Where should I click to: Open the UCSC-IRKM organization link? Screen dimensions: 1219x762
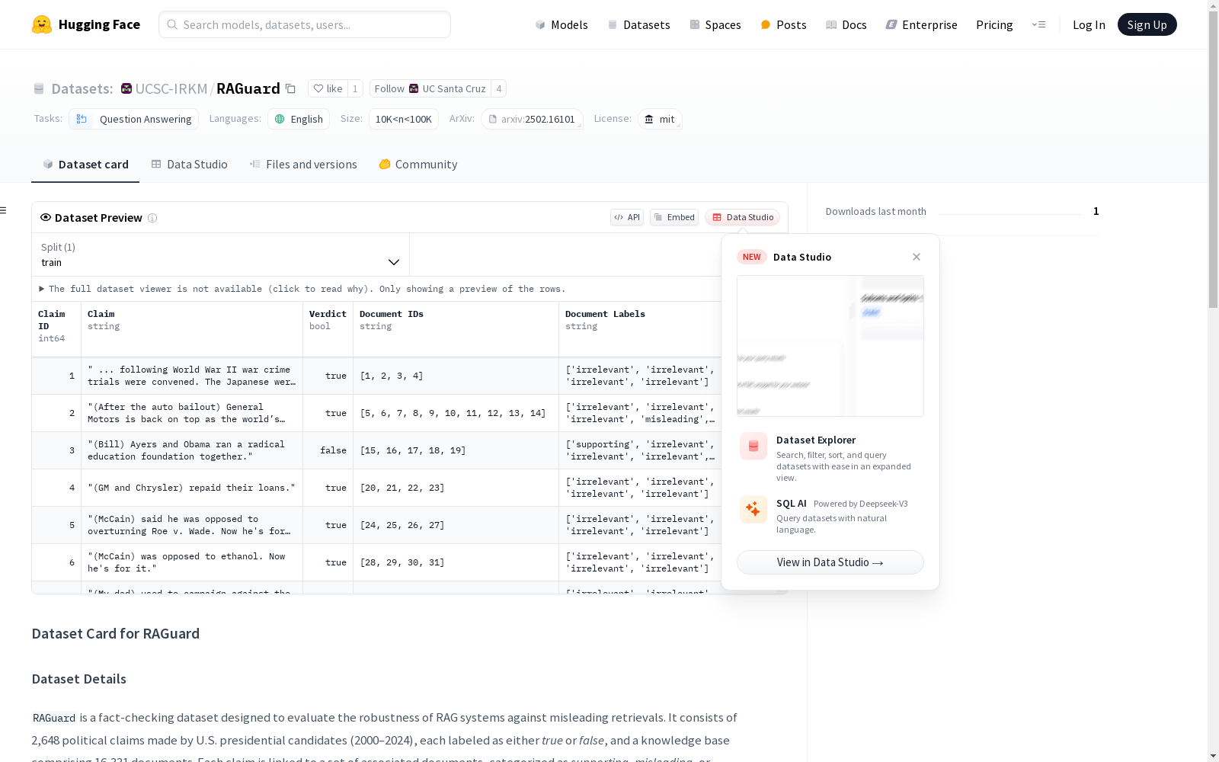pos(171,88)
